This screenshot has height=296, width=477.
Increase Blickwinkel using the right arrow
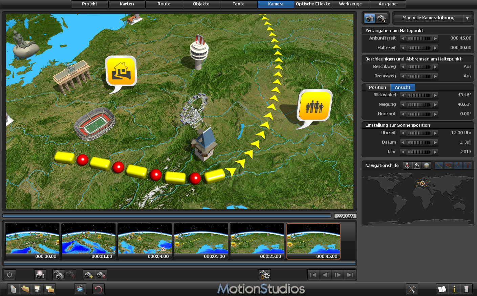pyautogui.click(x=436, y=95)
